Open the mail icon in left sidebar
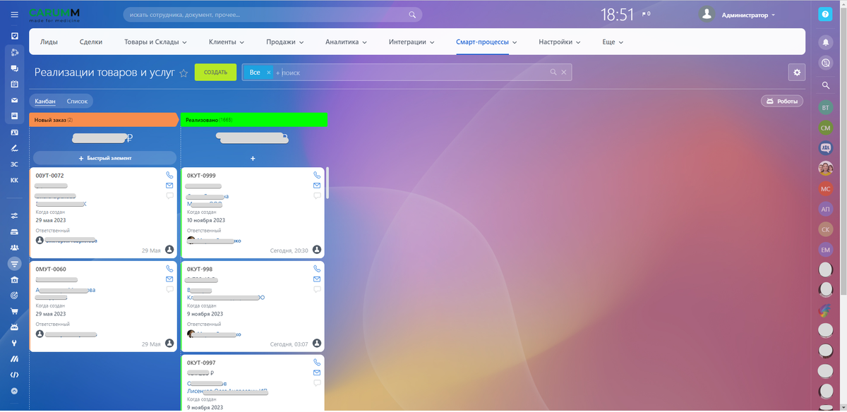Viewport: 847px width, 412px height. 15,99
